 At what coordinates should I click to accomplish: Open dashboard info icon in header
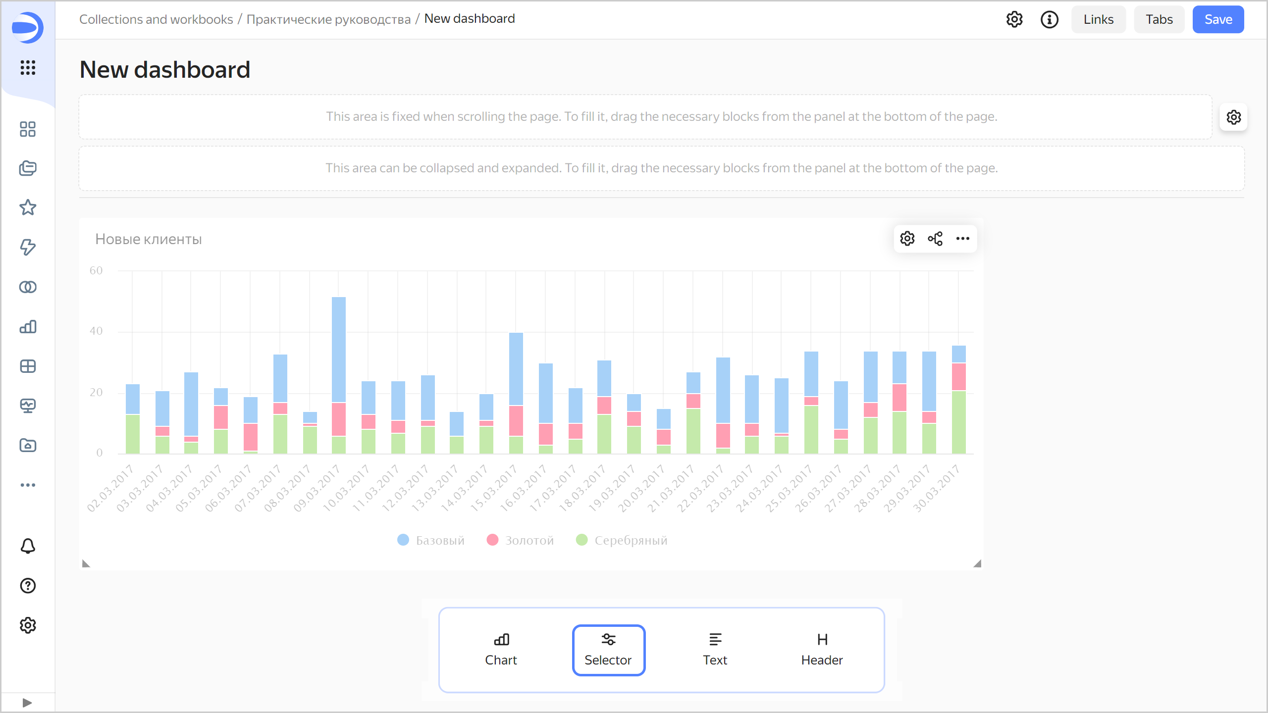pyautogui.click(x=1049, y=20)
